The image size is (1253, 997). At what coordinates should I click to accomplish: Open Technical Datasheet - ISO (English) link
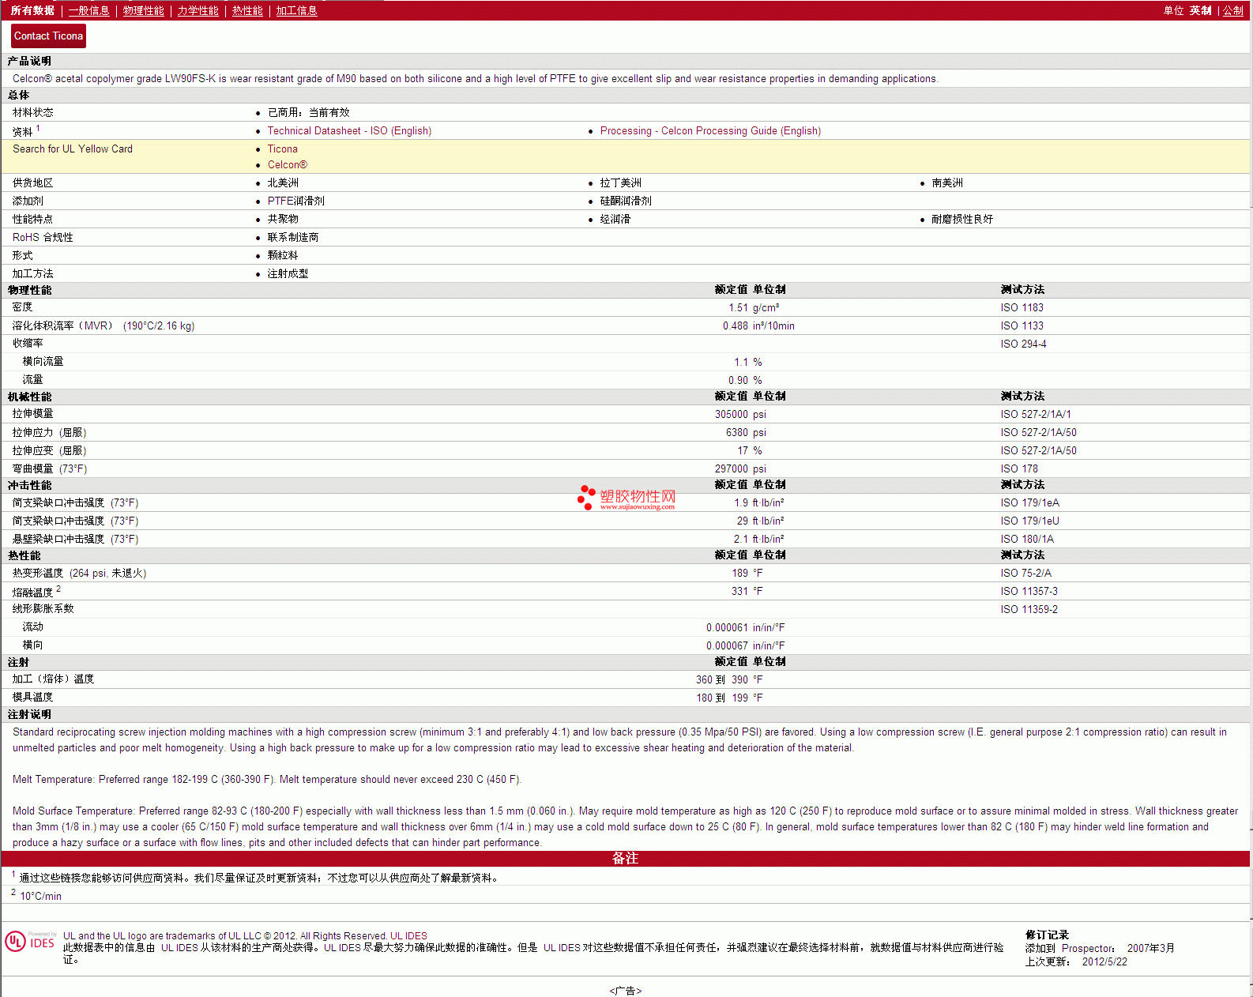click(x=349, y=131)
